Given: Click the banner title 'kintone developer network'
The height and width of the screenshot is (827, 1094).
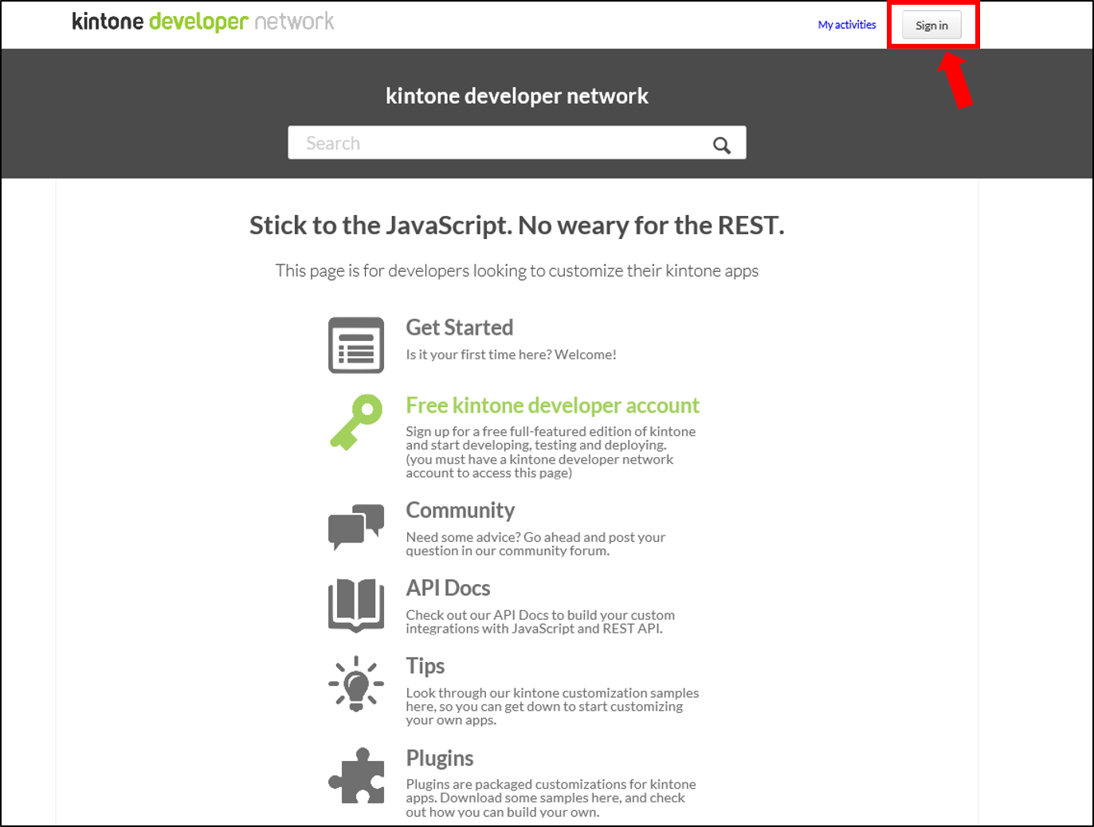Looking at the screenshot, I should (x=517, y=96).
